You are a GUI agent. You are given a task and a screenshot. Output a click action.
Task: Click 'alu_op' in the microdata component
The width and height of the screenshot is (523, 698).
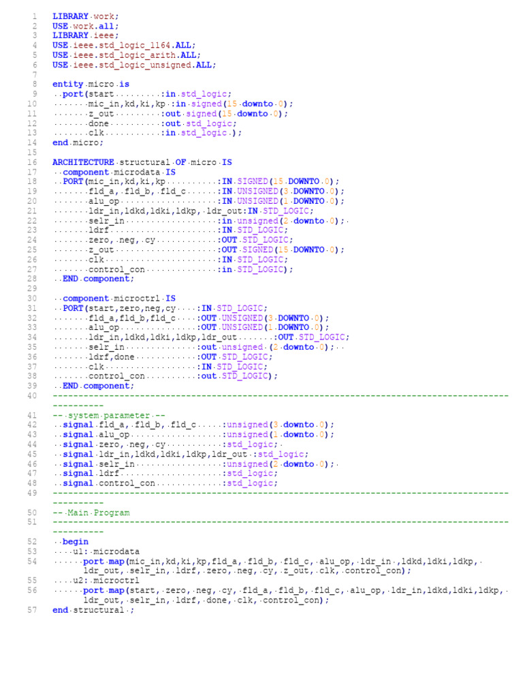coord(104,201)
